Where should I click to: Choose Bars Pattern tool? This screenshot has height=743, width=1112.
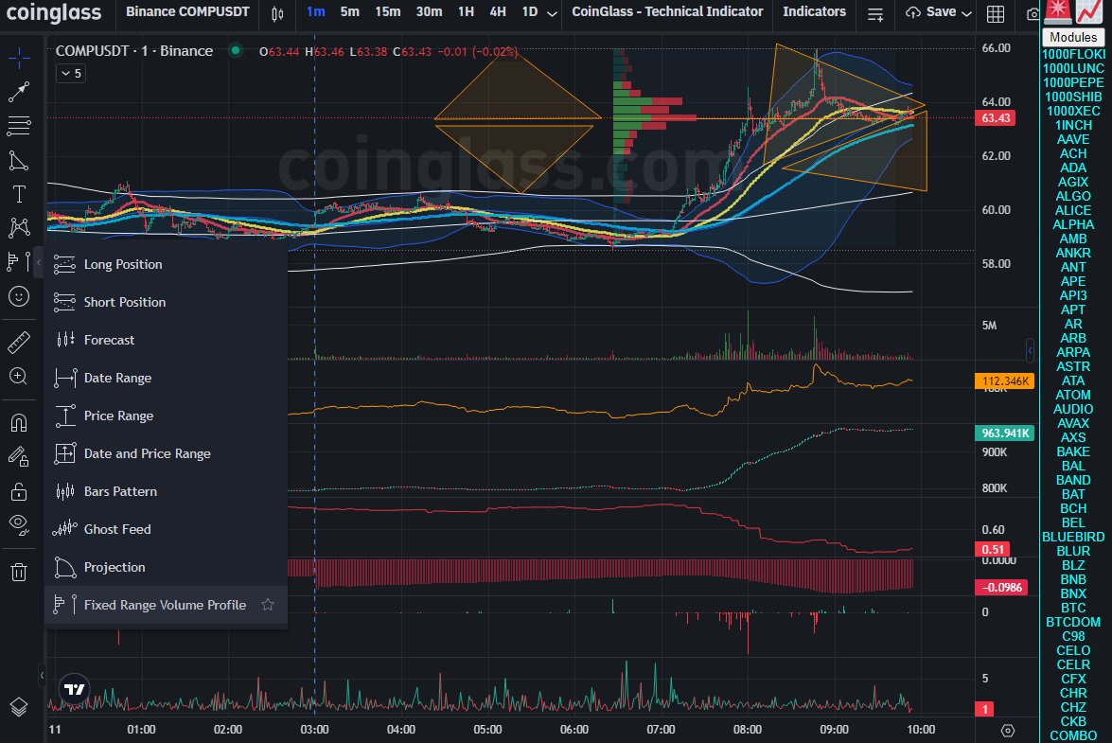(166, 491)
